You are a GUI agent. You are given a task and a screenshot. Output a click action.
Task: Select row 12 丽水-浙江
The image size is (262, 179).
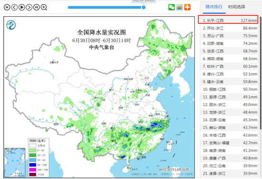click(x=229, y=105)
